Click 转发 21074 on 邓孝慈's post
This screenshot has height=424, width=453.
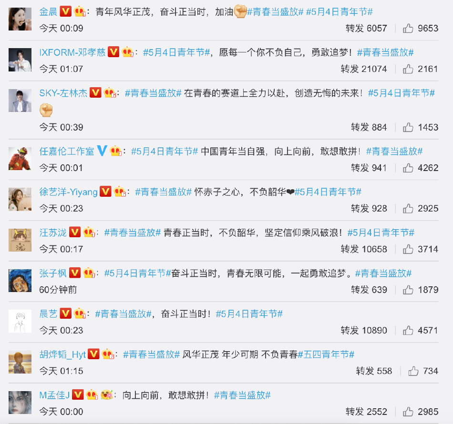[x=364, y=69]
